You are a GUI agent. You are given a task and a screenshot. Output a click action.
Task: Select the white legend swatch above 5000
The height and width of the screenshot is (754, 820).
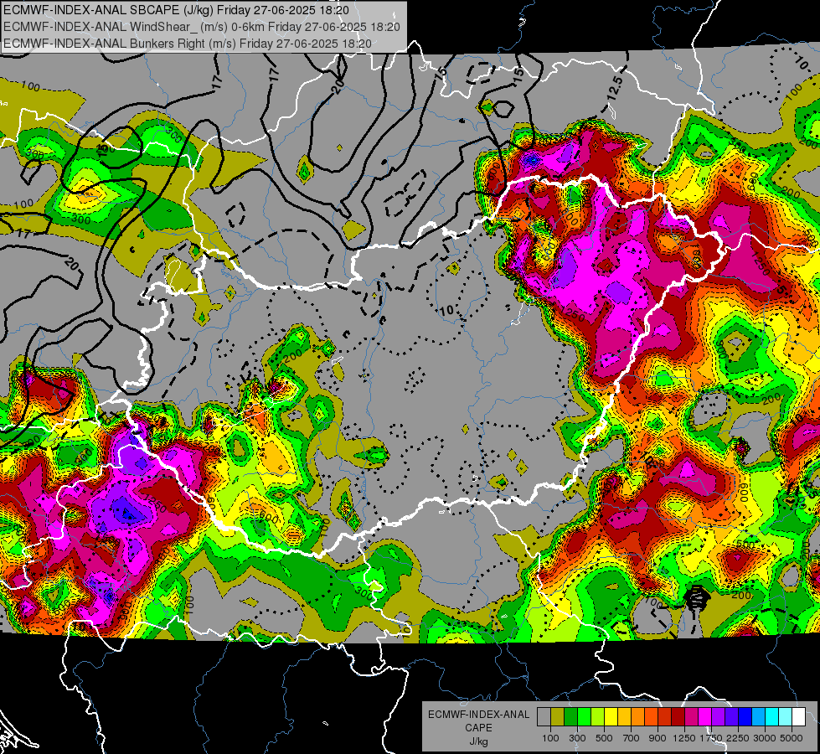[x=798, y=717]
